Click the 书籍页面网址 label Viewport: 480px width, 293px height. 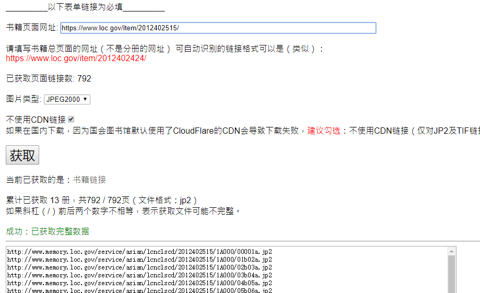coord(32,28)
